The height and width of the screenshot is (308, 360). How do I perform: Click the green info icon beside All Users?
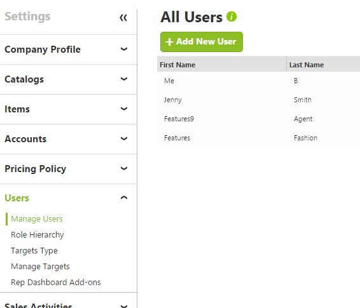pyautogui.click(x=232, y=17)
